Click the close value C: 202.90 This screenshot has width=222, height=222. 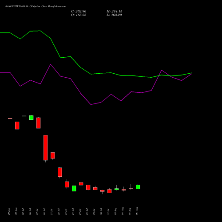coord(79,12)
